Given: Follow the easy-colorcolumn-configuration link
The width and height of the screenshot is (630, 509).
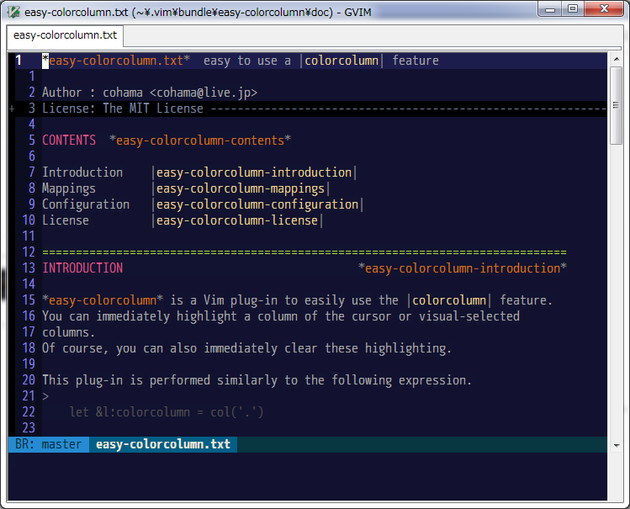Looking at the screenshot, I should (257, 205).
